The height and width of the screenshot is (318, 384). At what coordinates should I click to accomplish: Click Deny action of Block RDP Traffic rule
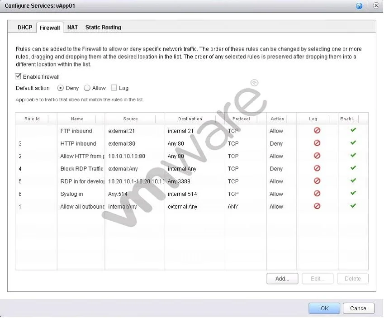click(x=276, y=169)
